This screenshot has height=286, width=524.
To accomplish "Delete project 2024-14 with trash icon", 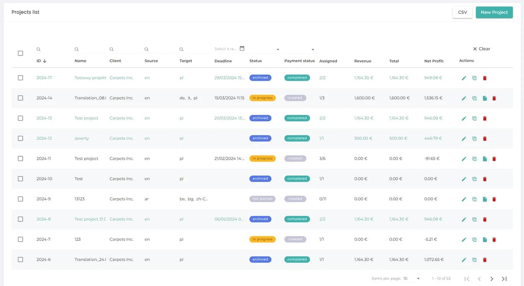I will [x=494, y=98].
